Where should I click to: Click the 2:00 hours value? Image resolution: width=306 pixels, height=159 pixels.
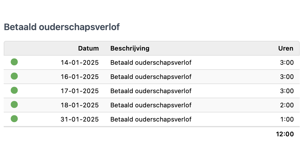click(287, 105)
